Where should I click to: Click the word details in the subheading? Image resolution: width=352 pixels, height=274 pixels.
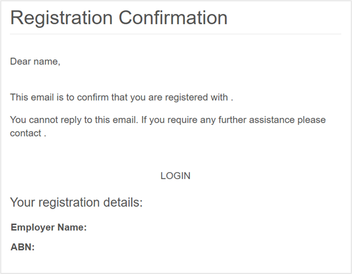pos(123,203)
